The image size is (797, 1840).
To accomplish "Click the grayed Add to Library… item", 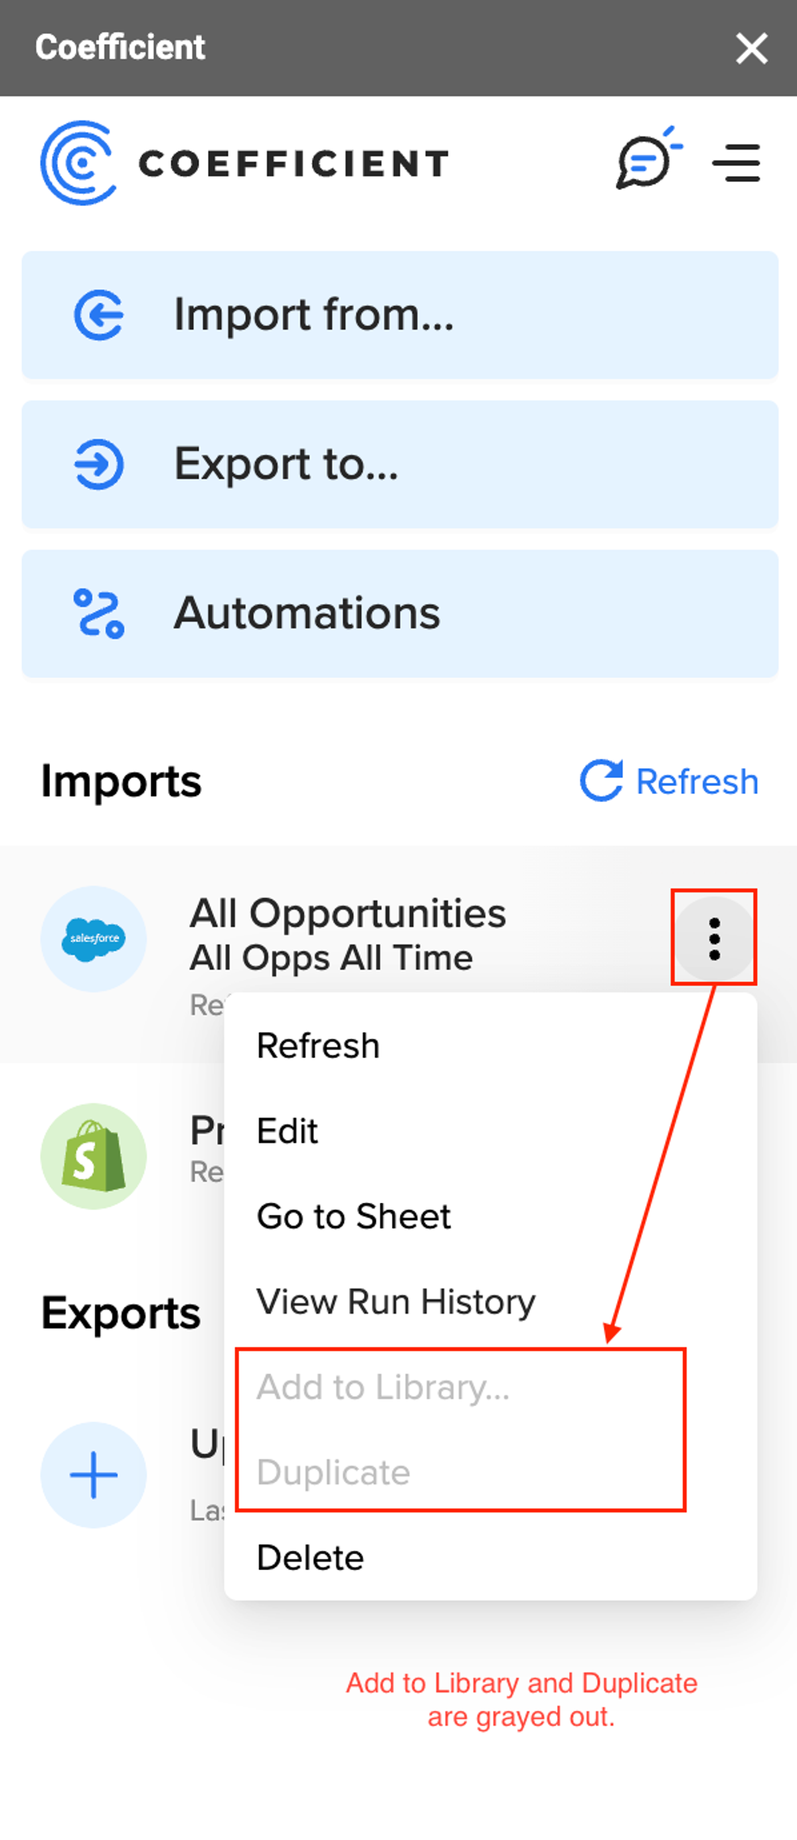I will click(491, 1387).
